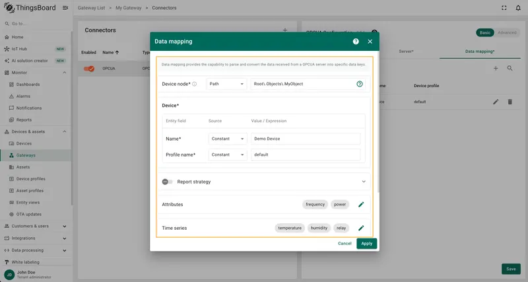528x282 pixels.
Task: Expand the Report strategy section chevron
Action: coord(364,182)
